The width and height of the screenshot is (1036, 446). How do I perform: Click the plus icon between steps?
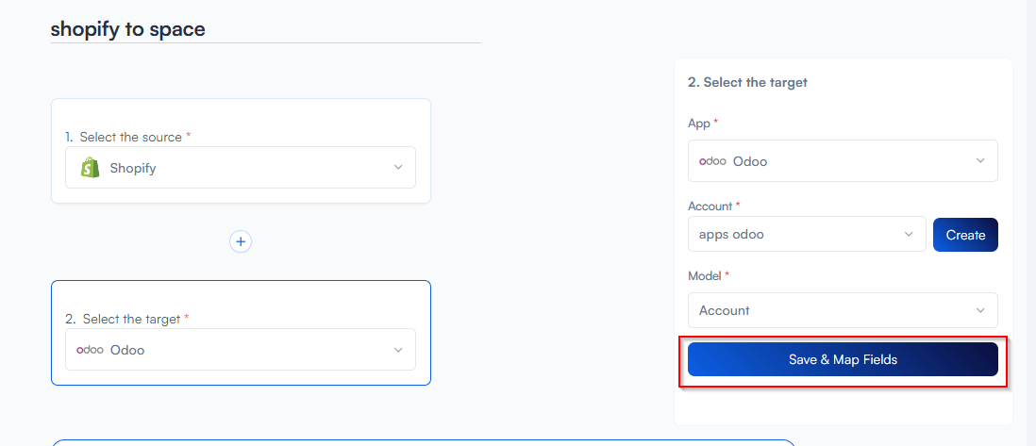pyautogui.click(x=241, y=242)
